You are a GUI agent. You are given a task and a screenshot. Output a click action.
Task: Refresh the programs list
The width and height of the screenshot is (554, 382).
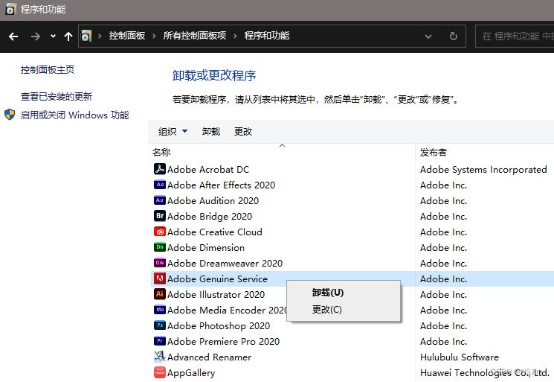454,36
